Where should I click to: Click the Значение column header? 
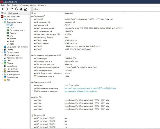click(69, 13)
